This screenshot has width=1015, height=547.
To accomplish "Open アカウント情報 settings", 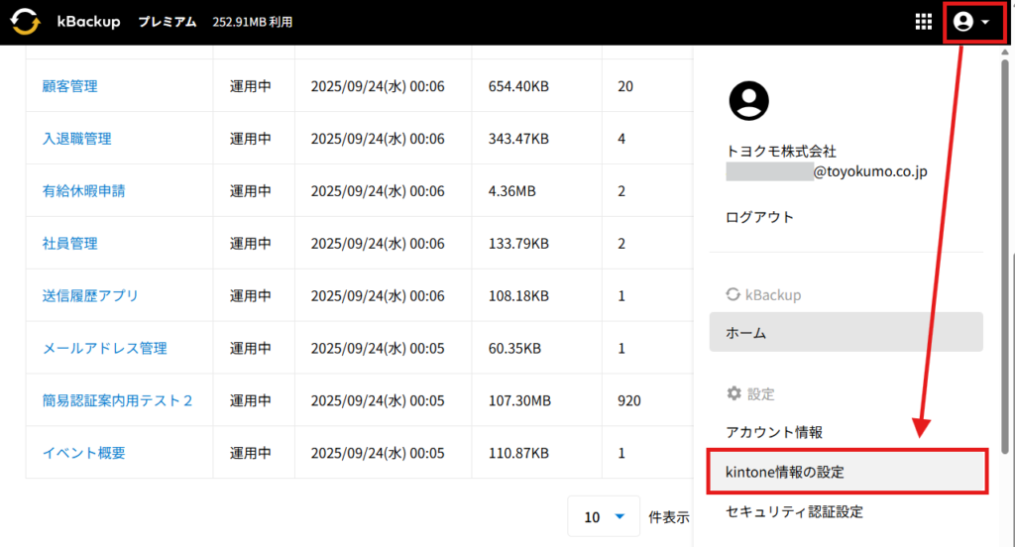I will [x=774, y=432].
